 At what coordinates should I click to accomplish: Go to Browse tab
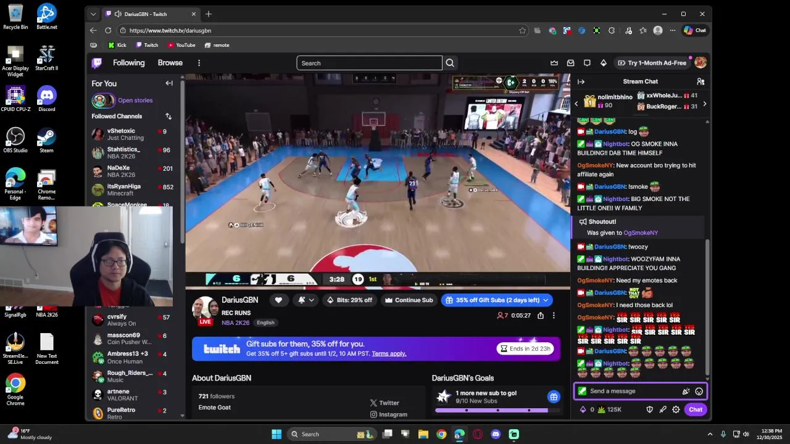tap(170, 63)
